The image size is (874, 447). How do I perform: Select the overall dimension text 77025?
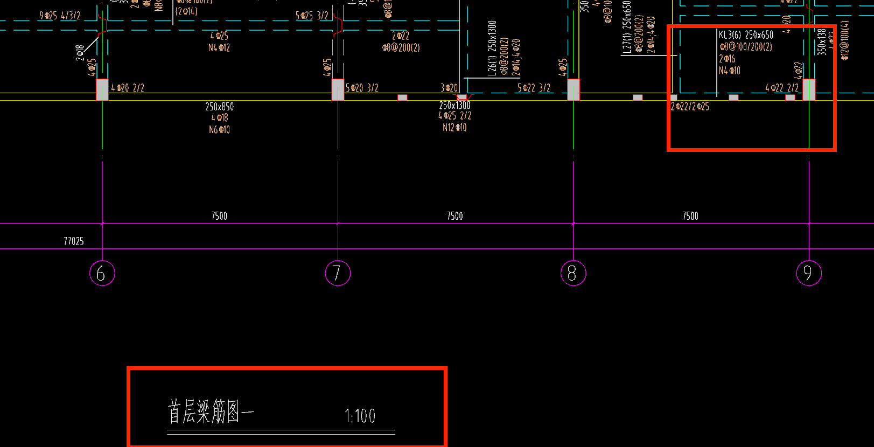pos(74,241)
